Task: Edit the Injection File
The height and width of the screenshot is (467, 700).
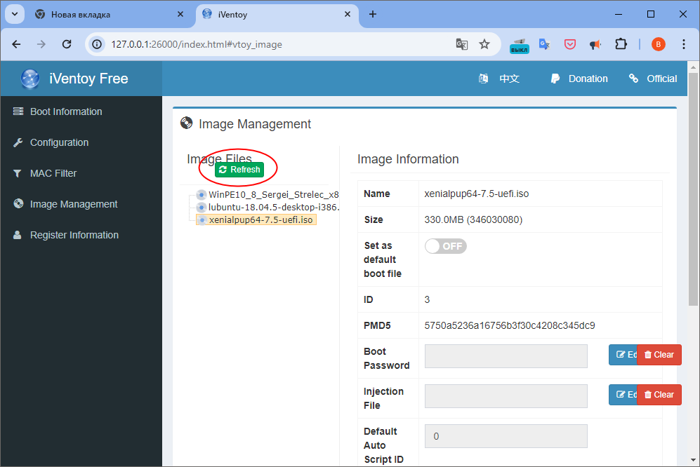Action: tap(623, 395)
